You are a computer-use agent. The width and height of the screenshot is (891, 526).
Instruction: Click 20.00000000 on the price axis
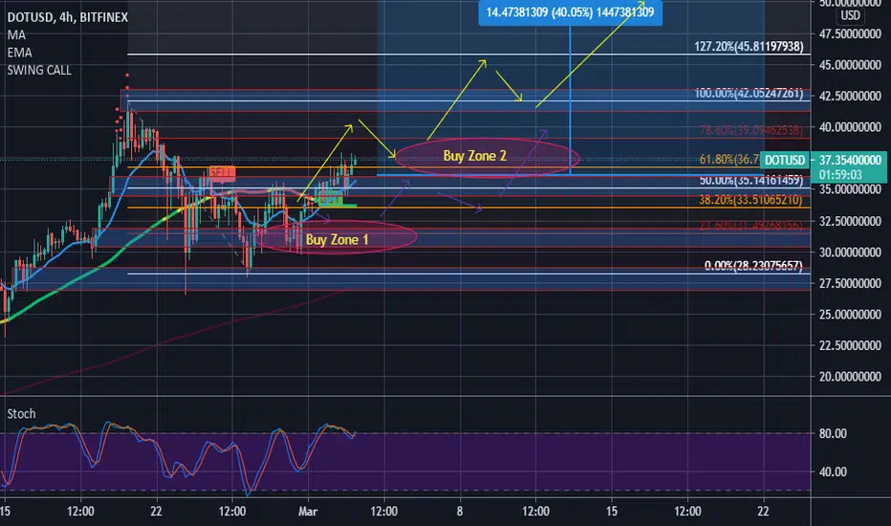click(850, 377)
